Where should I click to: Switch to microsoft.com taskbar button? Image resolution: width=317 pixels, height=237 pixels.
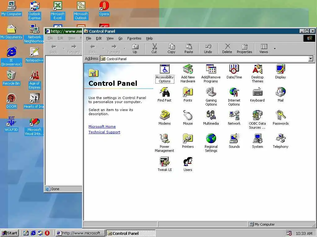(80, 233)
